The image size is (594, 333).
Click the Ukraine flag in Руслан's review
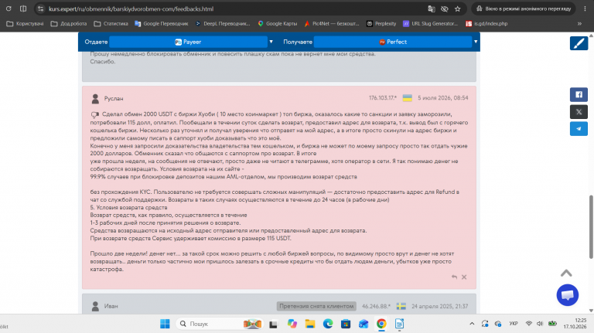pos(408,98)
